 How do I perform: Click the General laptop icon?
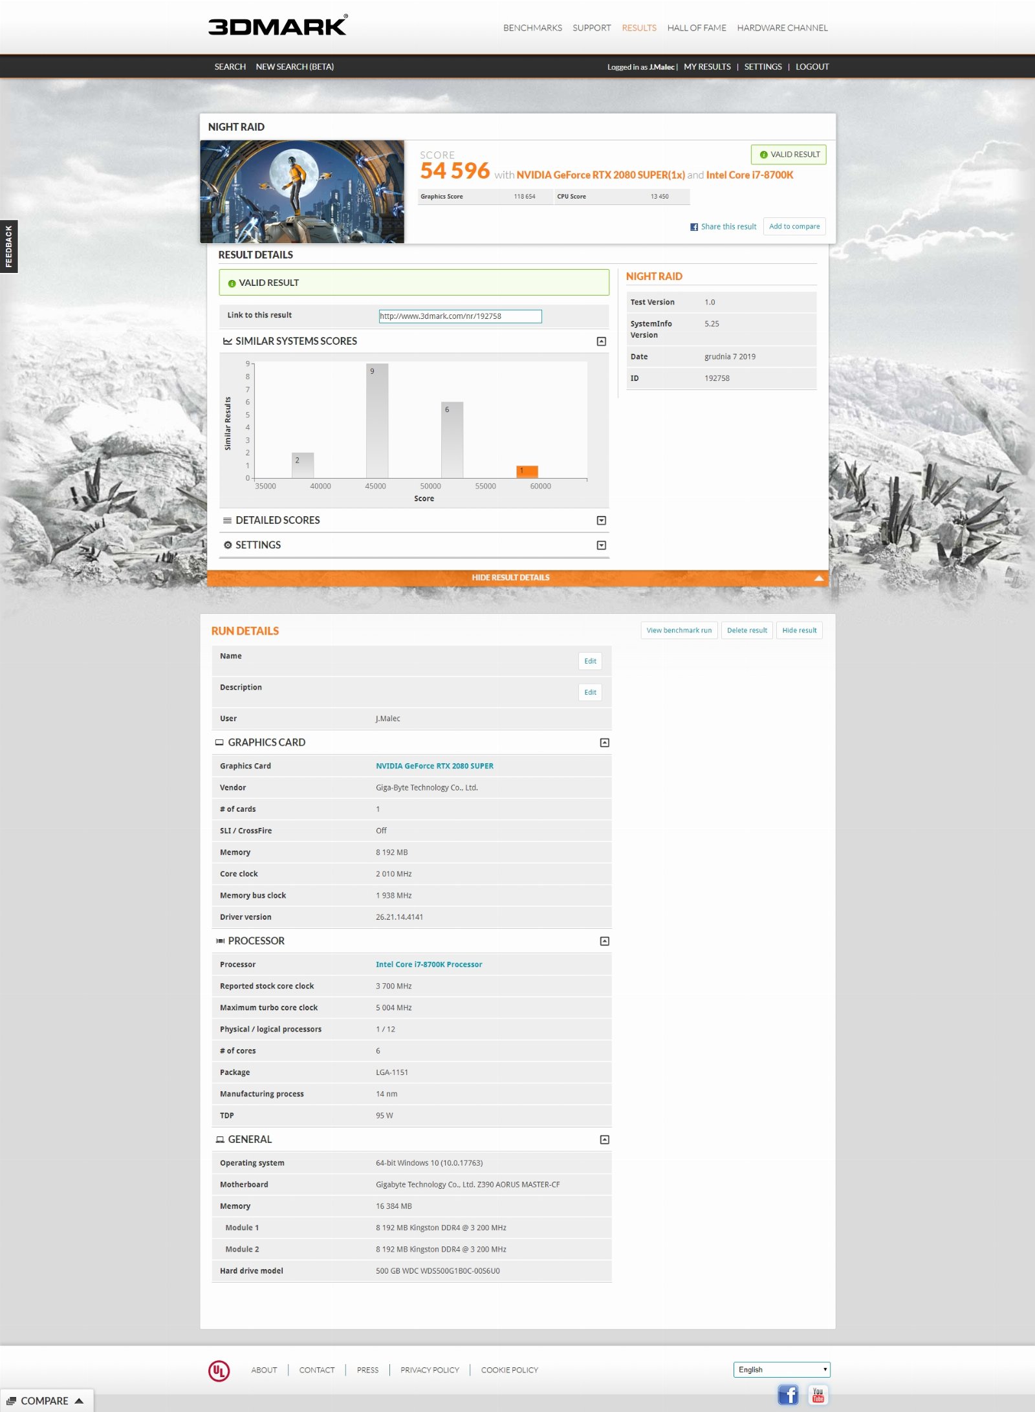pos(220,1140)
